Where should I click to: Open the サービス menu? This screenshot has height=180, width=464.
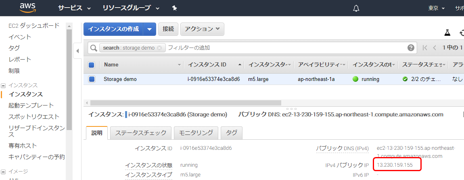[x=74, y=8]
